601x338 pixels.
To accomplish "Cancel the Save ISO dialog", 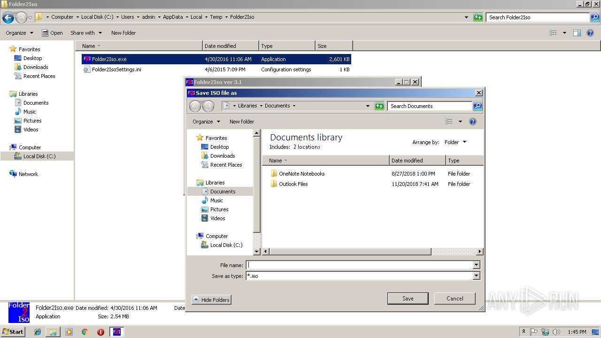I will click(x=455, y=299).
